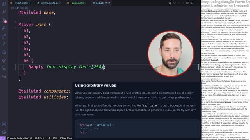The image size is (250, 140).
Task: Click the remote window indicator in the status bar
Action: pos(3,138)
